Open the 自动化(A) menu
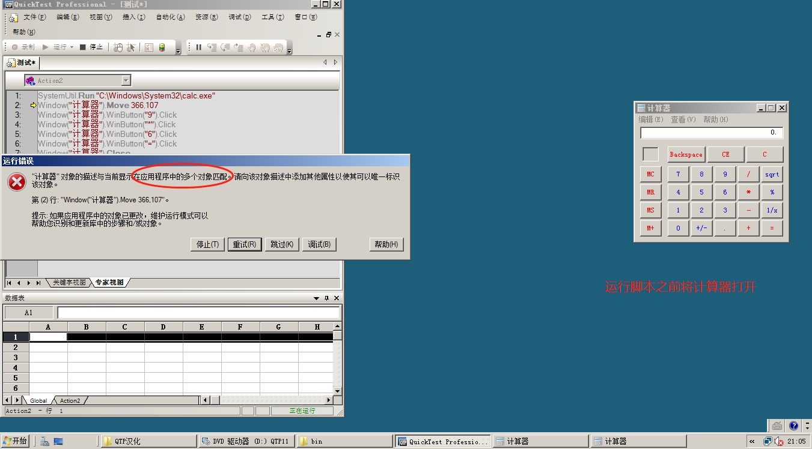 coord(171,17)
